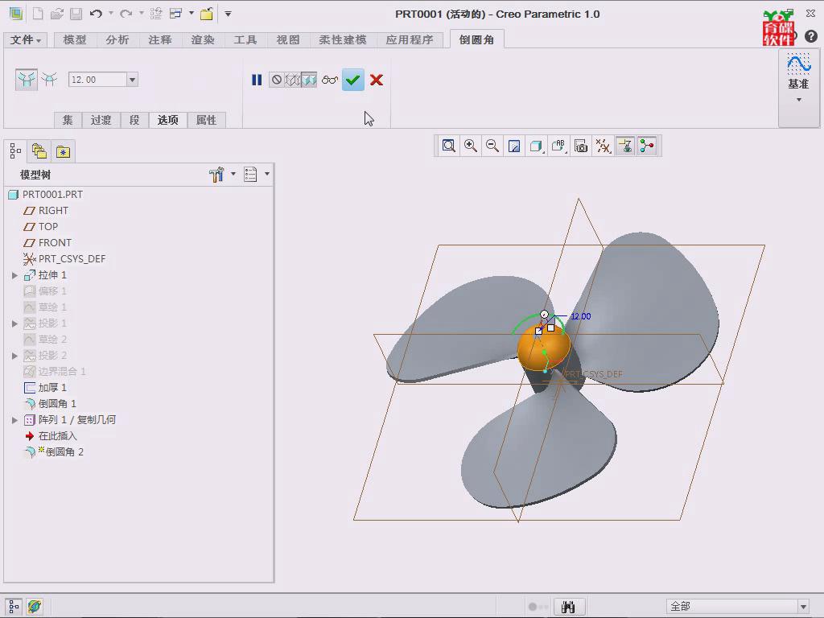Select the 倒圆角 ribbon tab
Viewport: 824px width, 618px height.
tap(476, 40)
